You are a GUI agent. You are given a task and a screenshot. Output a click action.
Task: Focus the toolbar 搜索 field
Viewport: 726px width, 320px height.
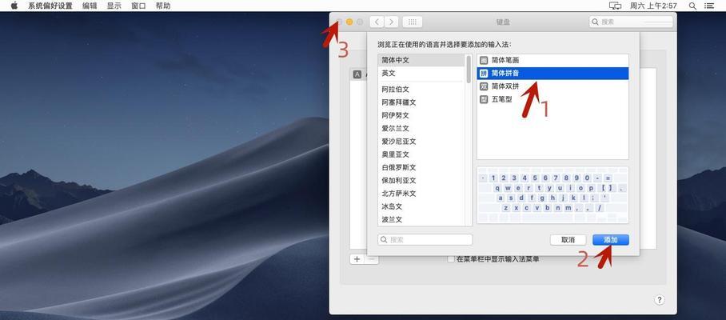[x=631, y=22]
